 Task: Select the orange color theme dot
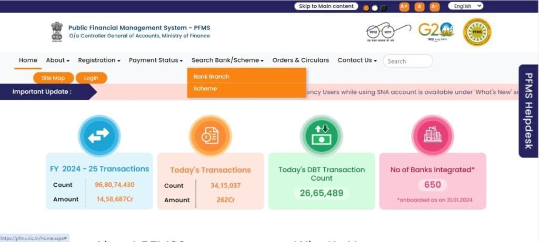[366, 8]
